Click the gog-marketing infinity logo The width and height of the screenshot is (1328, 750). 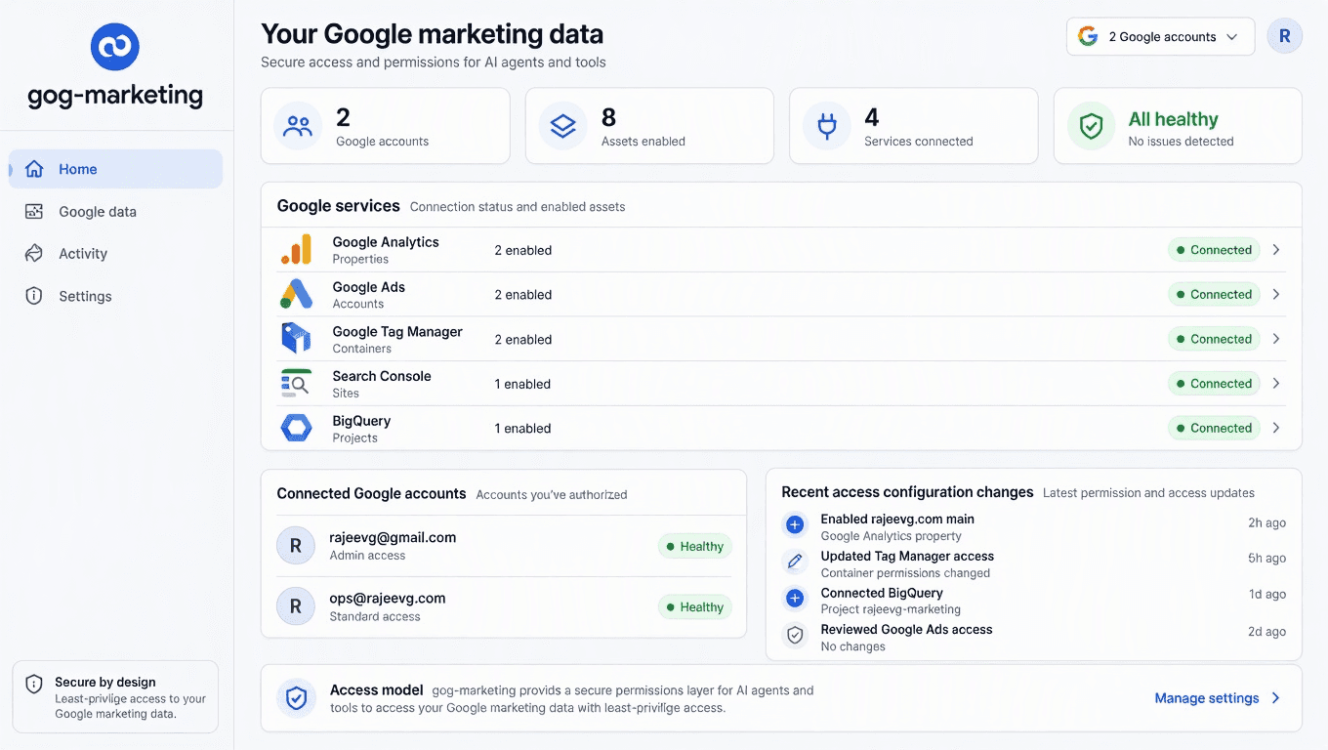[115, 47]
